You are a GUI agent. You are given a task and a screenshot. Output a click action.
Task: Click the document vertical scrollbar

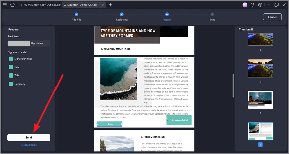tap(233, 86)
